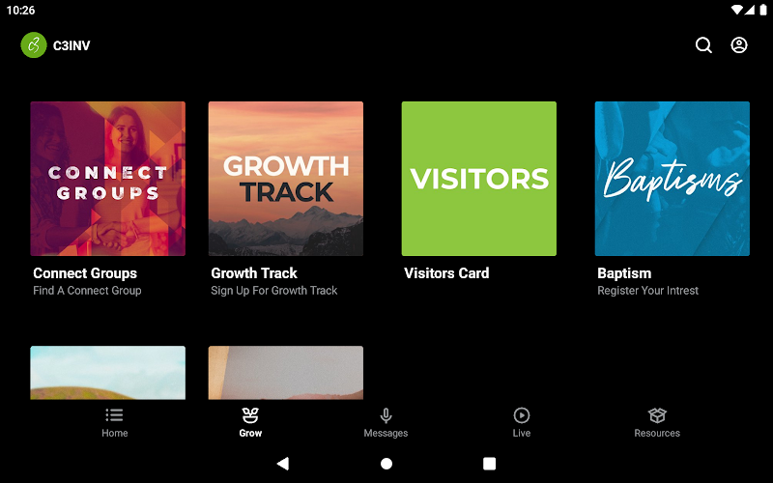Image resolution: width=773 pixels, height=483 pixels.
Task: Tap the Home list icon
Action: pos(114,415)
